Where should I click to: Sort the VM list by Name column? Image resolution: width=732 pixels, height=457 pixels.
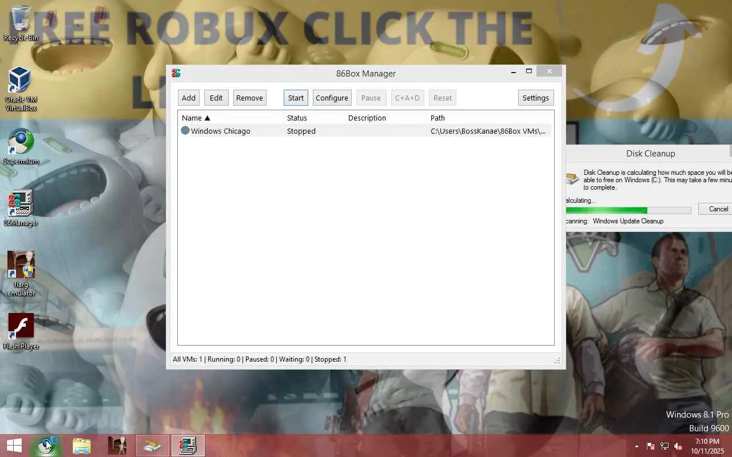231,118
